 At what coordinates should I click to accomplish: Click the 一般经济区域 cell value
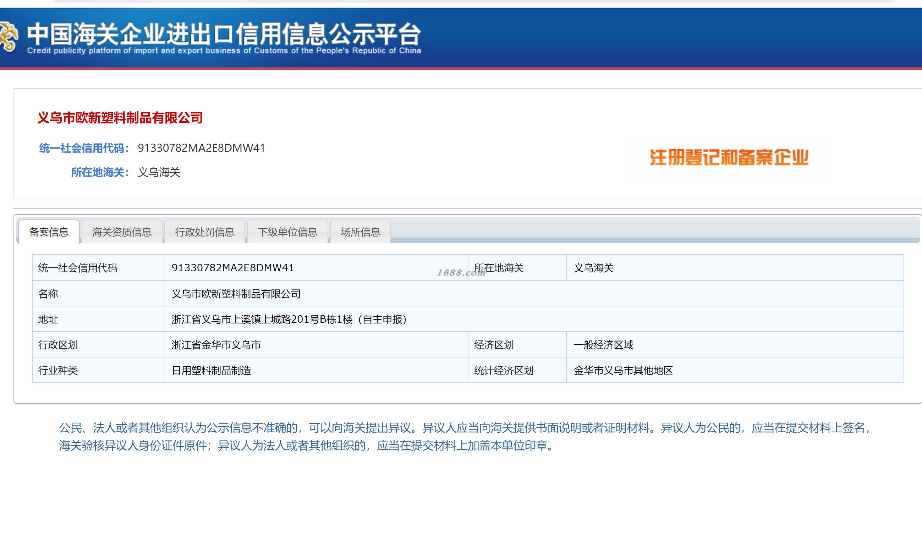[x=603, y=345]
